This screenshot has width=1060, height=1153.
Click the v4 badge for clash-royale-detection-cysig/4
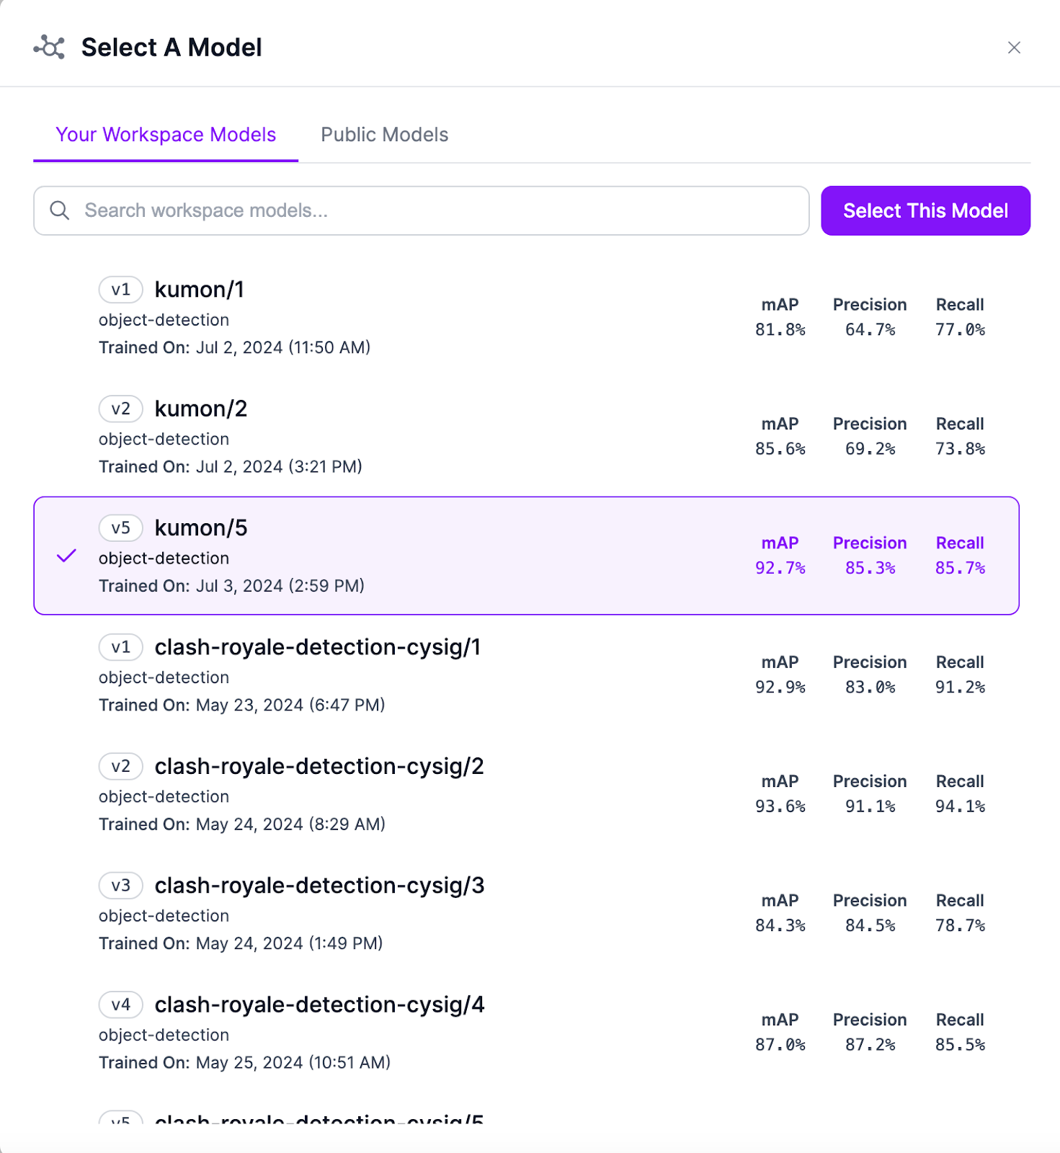[120, 1005]
